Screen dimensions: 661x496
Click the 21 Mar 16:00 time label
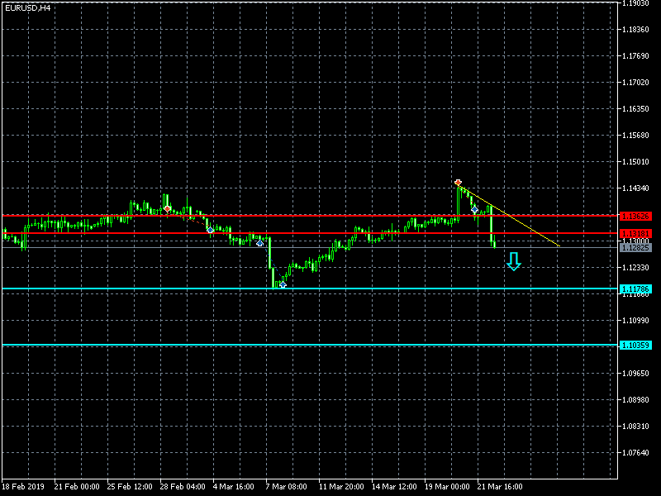(500, 487)
